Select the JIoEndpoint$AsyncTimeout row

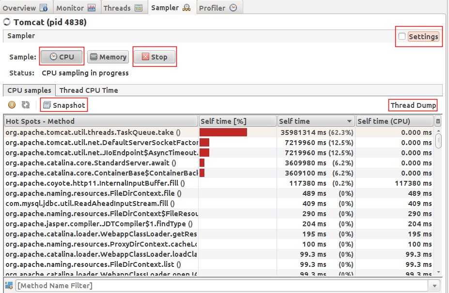[219, 153]
